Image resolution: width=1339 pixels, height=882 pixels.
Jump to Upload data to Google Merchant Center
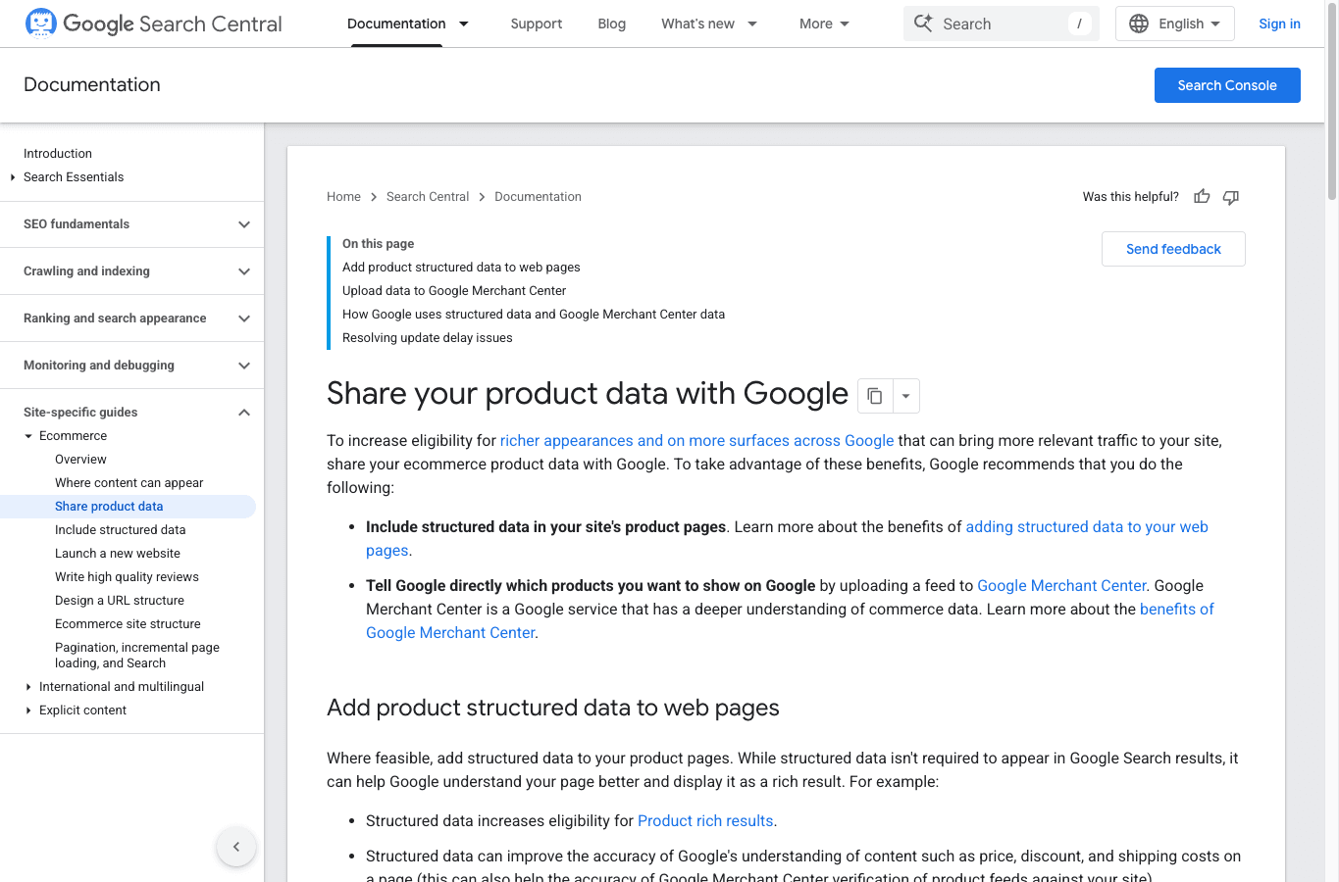tap(454, 291)
